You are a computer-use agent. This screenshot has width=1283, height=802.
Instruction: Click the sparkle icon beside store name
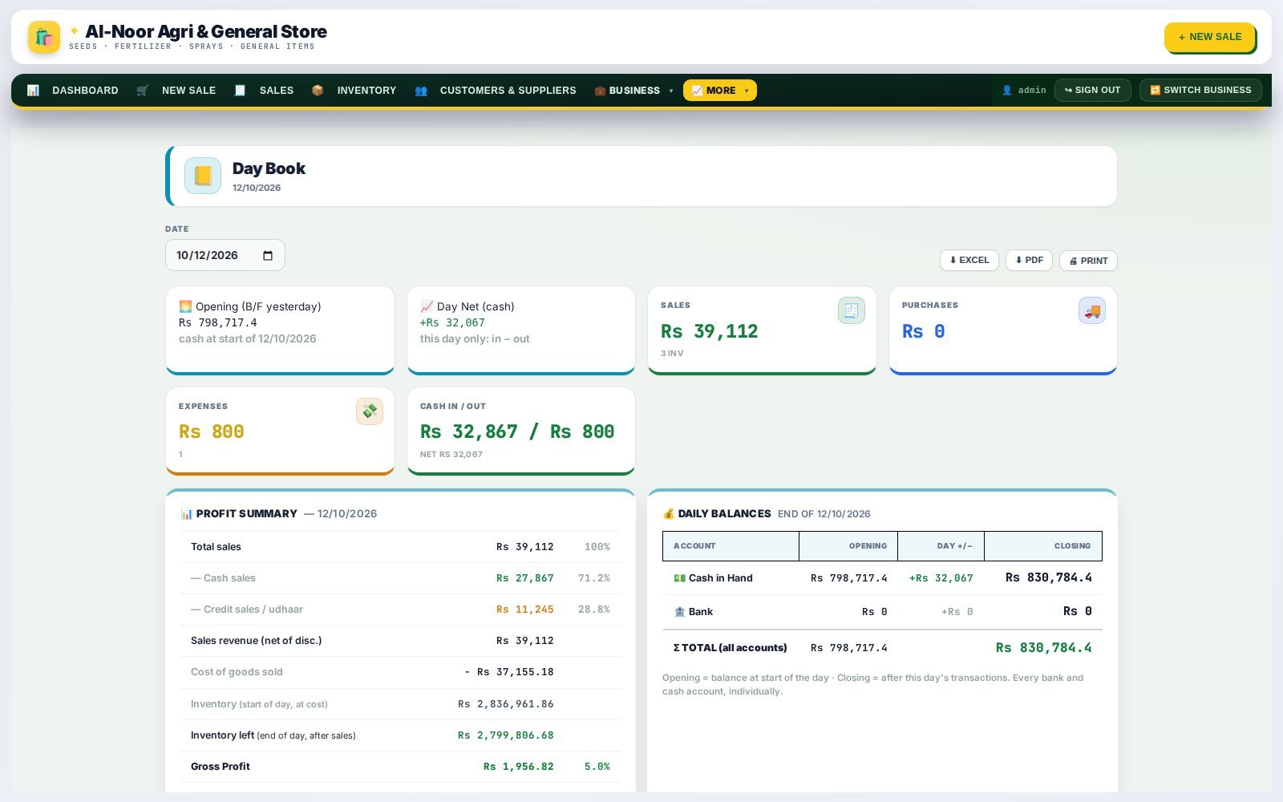tap(74, 30)
